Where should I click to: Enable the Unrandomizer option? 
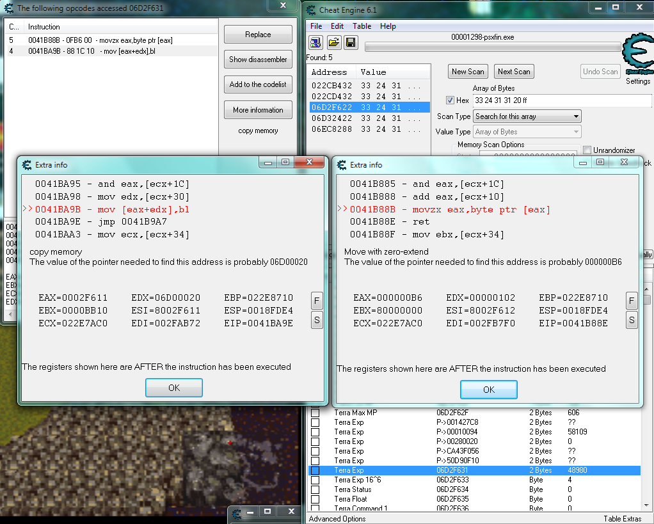pos(587,150)
